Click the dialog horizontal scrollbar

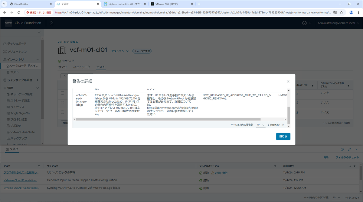pos(168,119)
